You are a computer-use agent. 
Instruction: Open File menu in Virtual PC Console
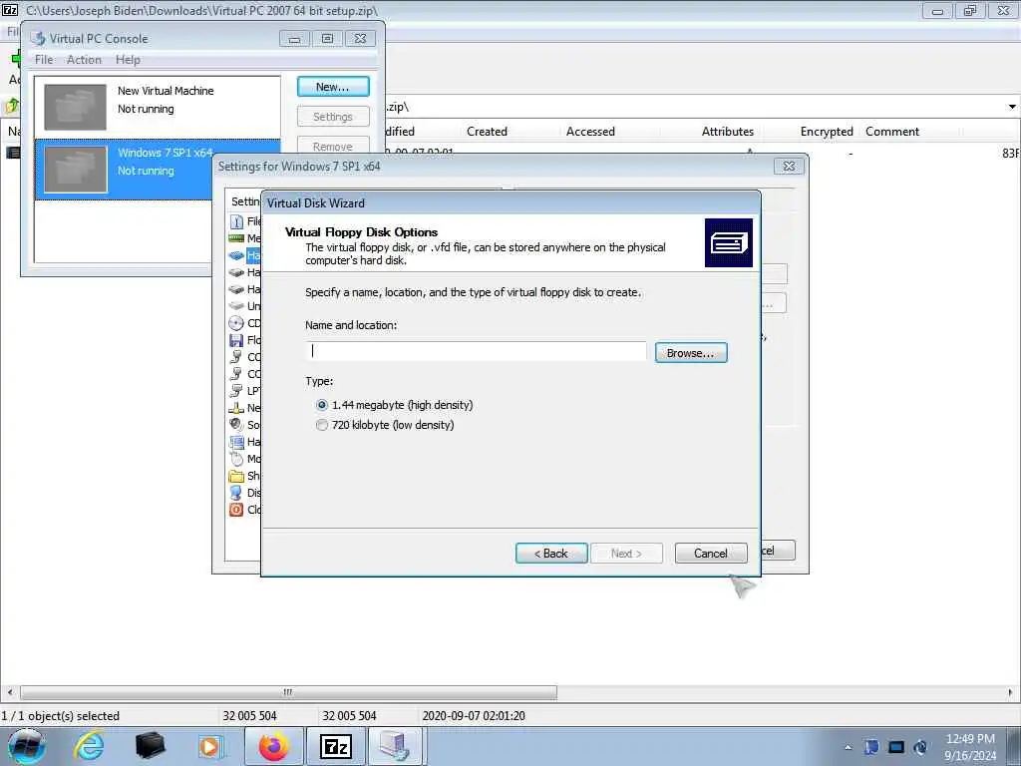[x=44, y=59]
